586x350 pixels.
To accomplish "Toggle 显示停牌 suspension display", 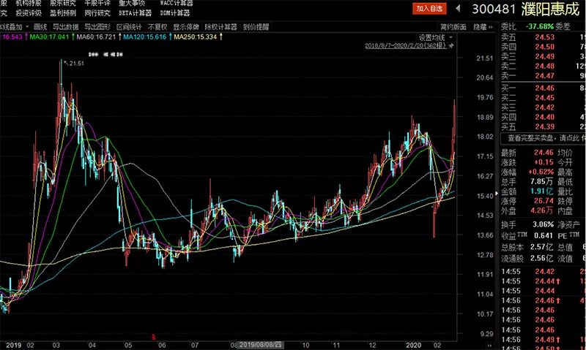I will point(186,26).
